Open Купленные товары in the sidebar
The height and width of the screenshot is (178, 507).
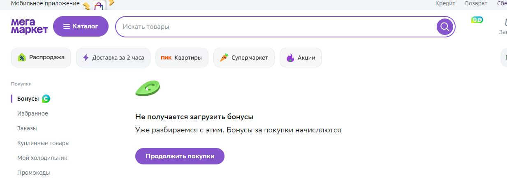(x=43, y=143)
